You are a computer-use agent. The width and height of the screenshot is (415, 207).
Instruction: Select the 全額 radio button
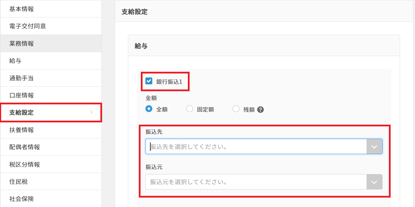pos(149,109)
